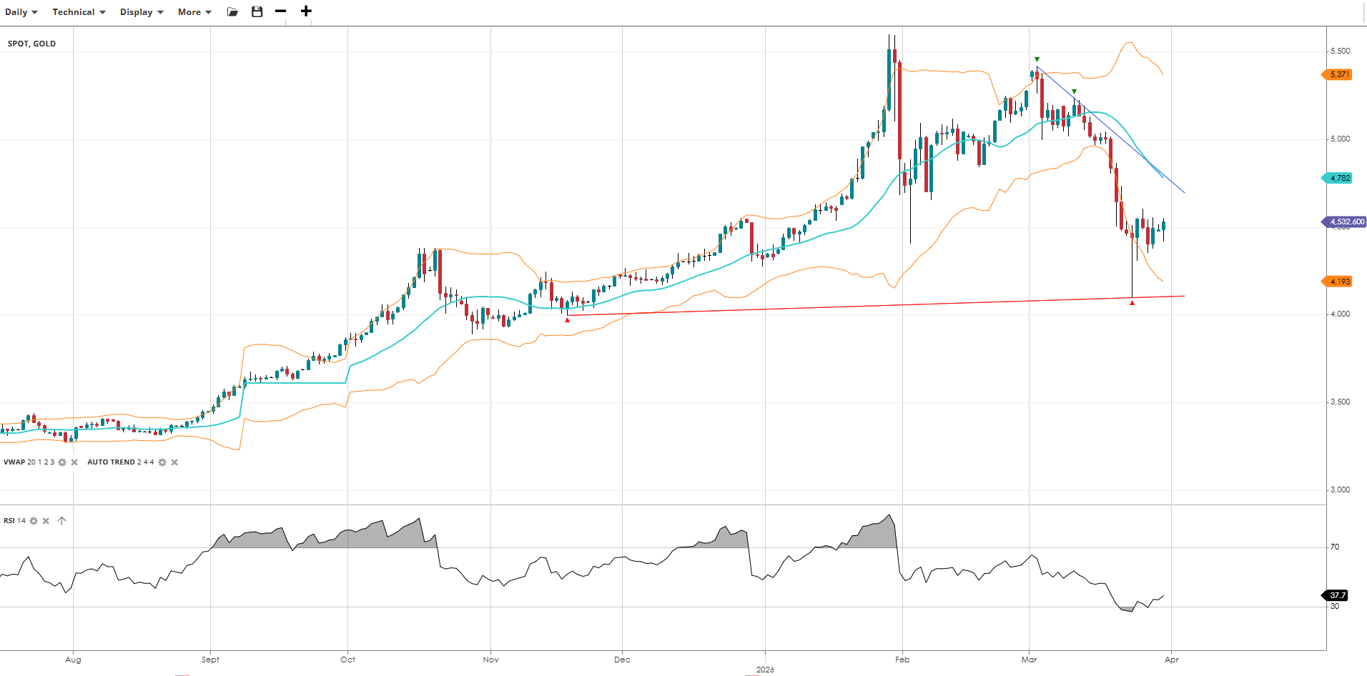
Task: Open VWAP indicator settings gear
Action: 62,462
